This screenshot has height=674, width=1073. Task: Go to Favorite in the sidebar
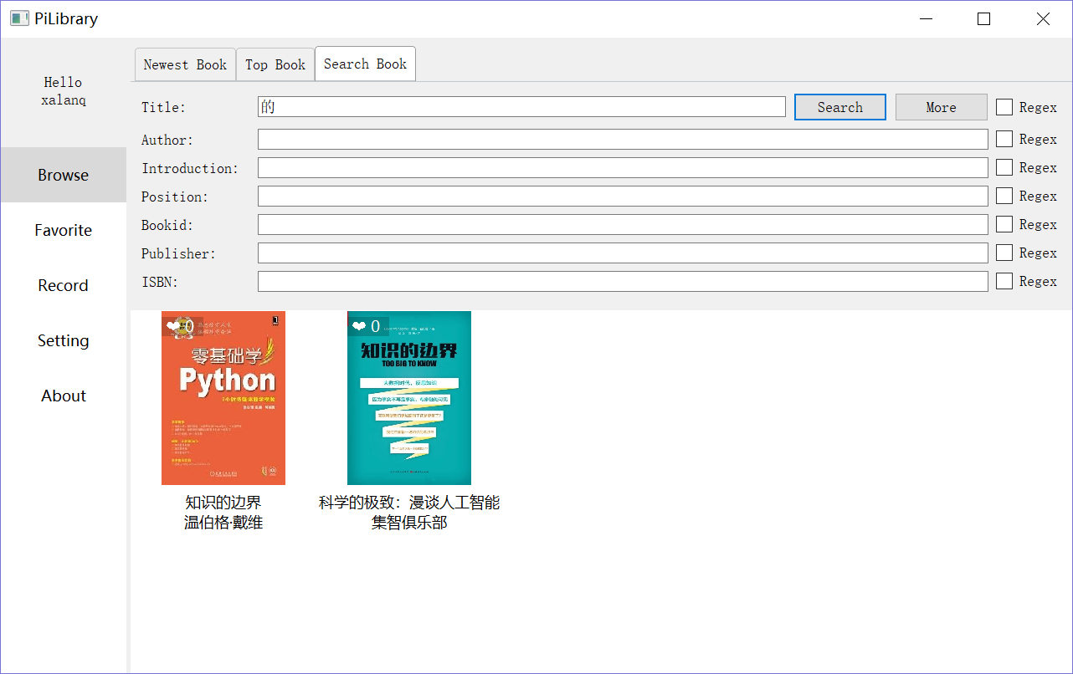pyautogui.click(x=64, y=230)
